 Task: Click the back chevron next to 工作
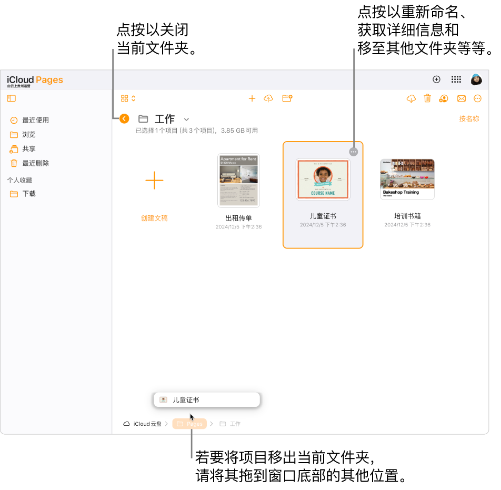pos(124,119)
